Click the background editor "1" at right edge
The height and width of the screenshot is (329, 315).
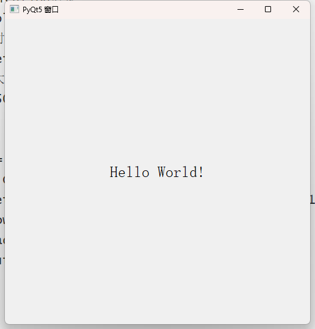[313, 200]
